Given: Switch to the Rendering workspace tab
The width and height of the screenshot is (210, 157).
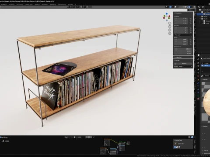Looking at the screenshot, I should tap(53, 4).
